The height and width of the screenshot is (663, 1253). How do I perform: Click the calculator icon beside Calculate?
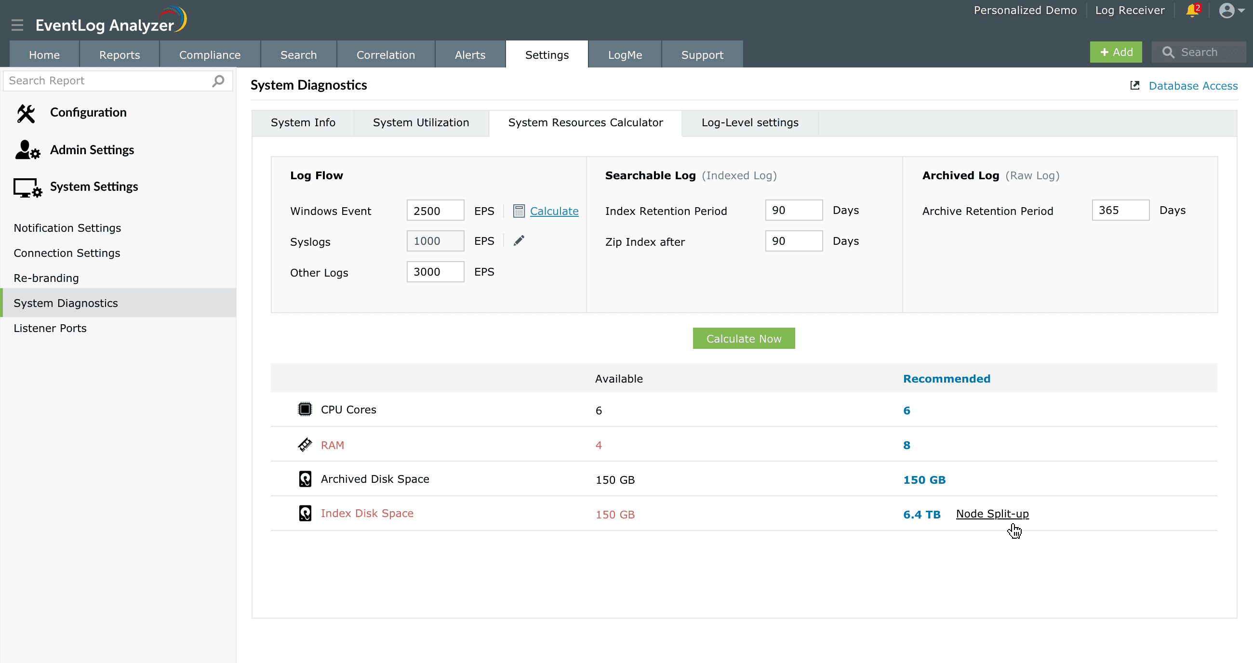click(519, 211)
